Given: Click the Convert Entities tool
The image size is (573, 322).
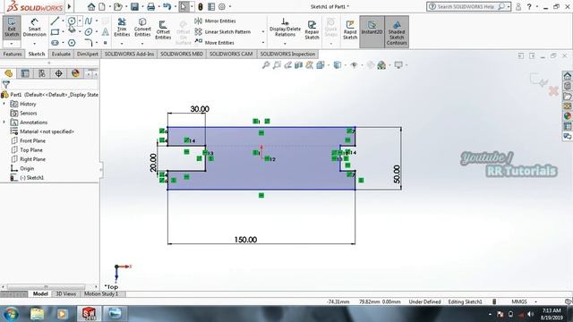Looking at the screenshot, I should (x=142, y=28).
